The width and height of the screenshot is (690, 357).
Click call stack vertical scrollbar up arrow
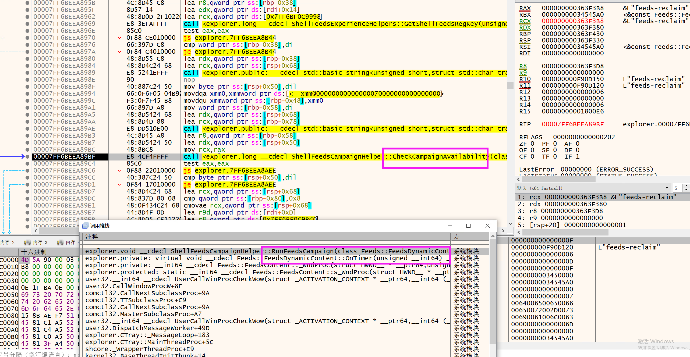[x=493, y=236]
